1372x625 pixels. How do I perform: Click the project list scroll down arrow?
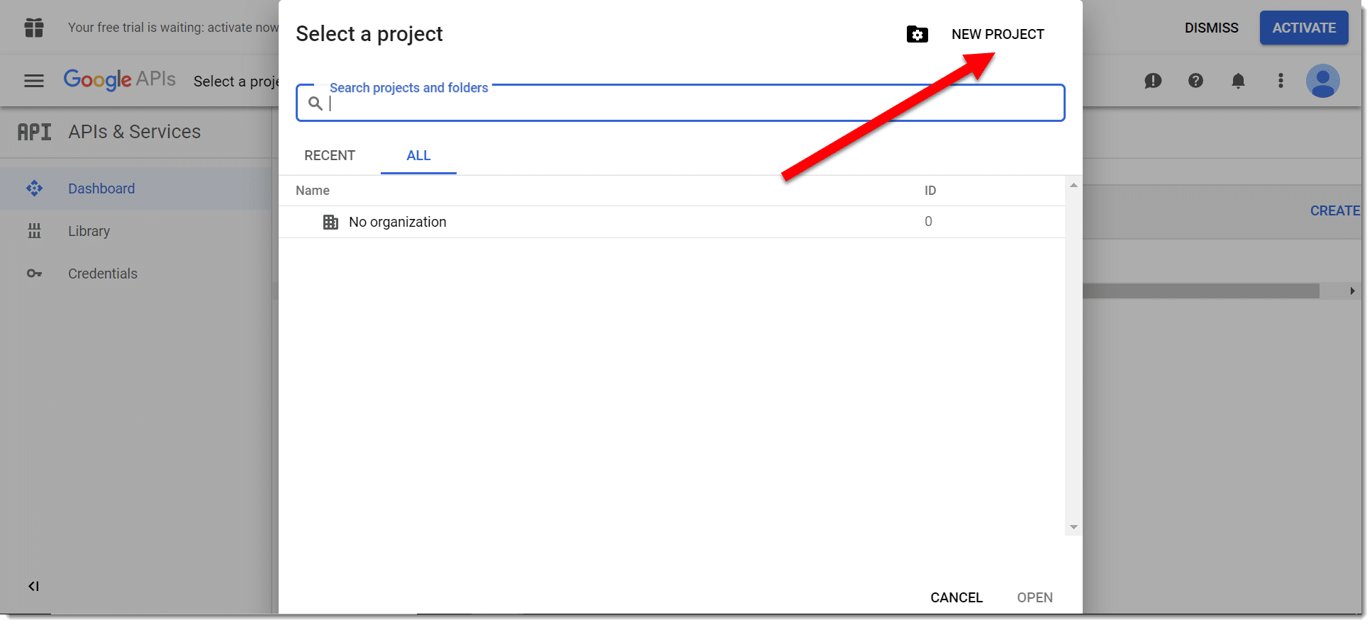click(x=1073, y=527)
